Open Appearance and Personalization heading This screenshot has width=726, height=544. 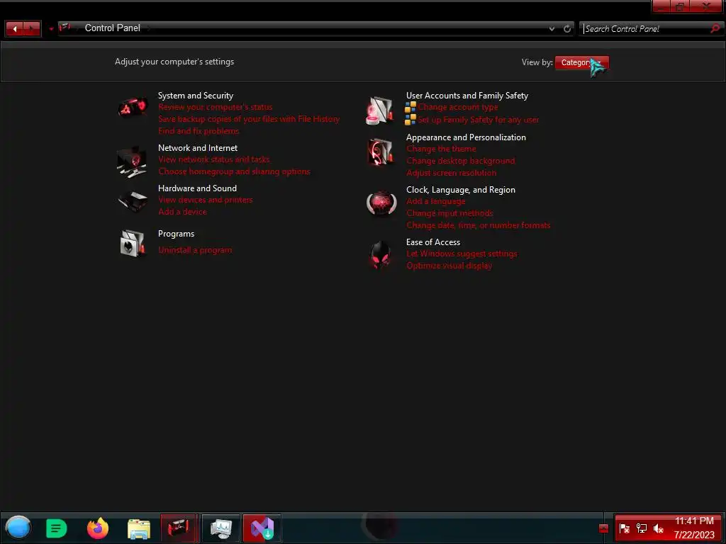(466, 137)
